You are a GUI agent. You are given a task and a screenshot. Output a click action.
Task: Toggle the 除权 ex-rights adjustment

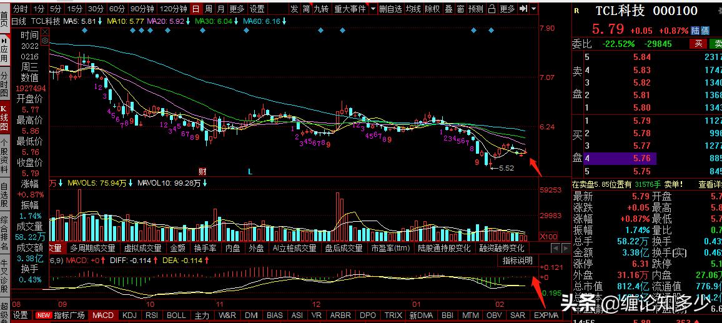pos(432,9)
